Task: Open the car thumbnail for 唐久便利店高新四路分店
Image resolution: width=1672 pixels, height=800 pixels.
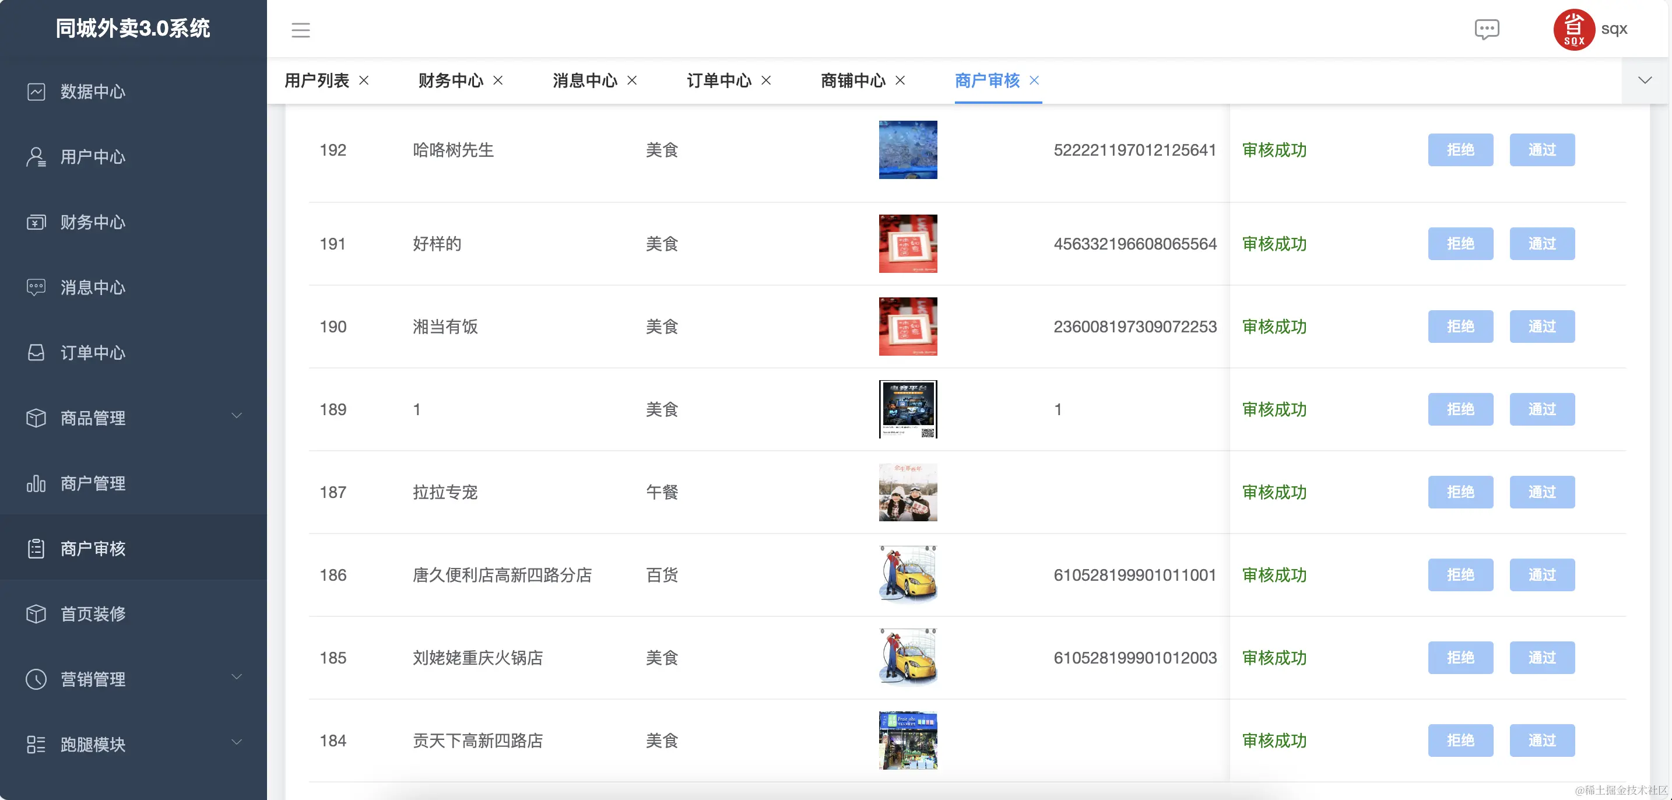Action: pos(908,576)
